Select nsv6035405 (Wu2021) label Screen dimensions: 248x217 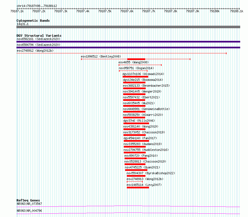pos(139,103)
